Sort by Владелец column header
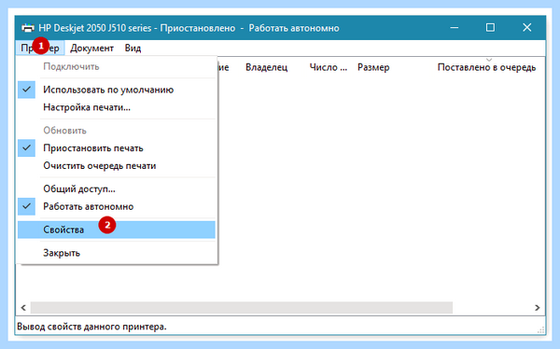This screenshot has height=349, width=560. (x=266, y=67)
